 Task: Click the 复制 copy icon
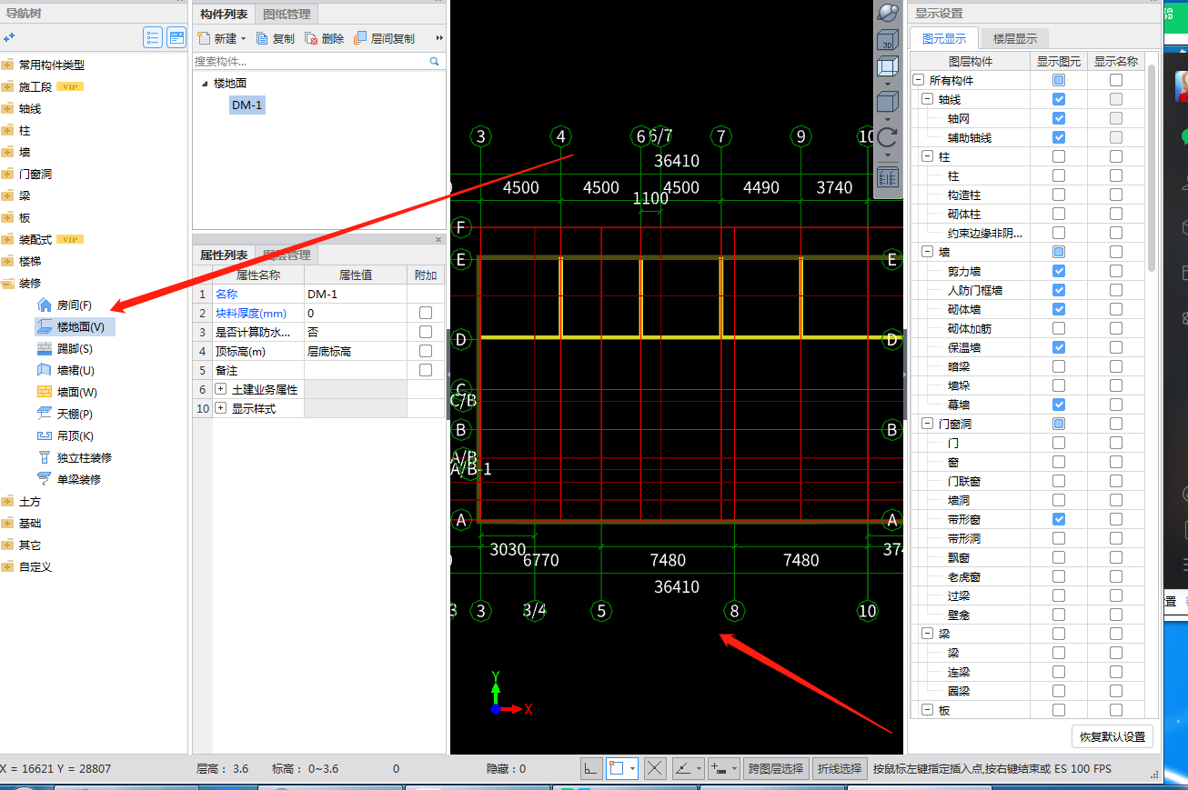(263, 38)
